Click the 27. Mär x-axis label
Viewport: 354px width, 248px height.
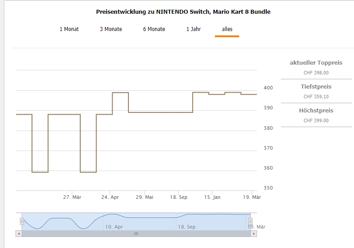coord(72,197)
